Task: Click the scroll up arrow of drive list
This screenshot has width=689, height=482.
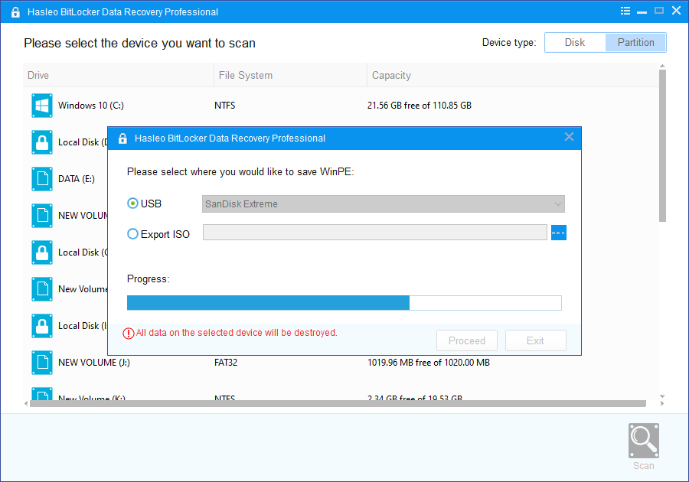Action: 662,67
